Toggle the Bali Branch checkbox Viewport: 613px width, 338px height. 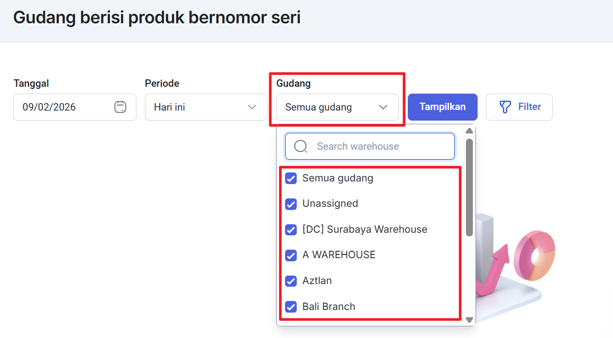point(291,307)
